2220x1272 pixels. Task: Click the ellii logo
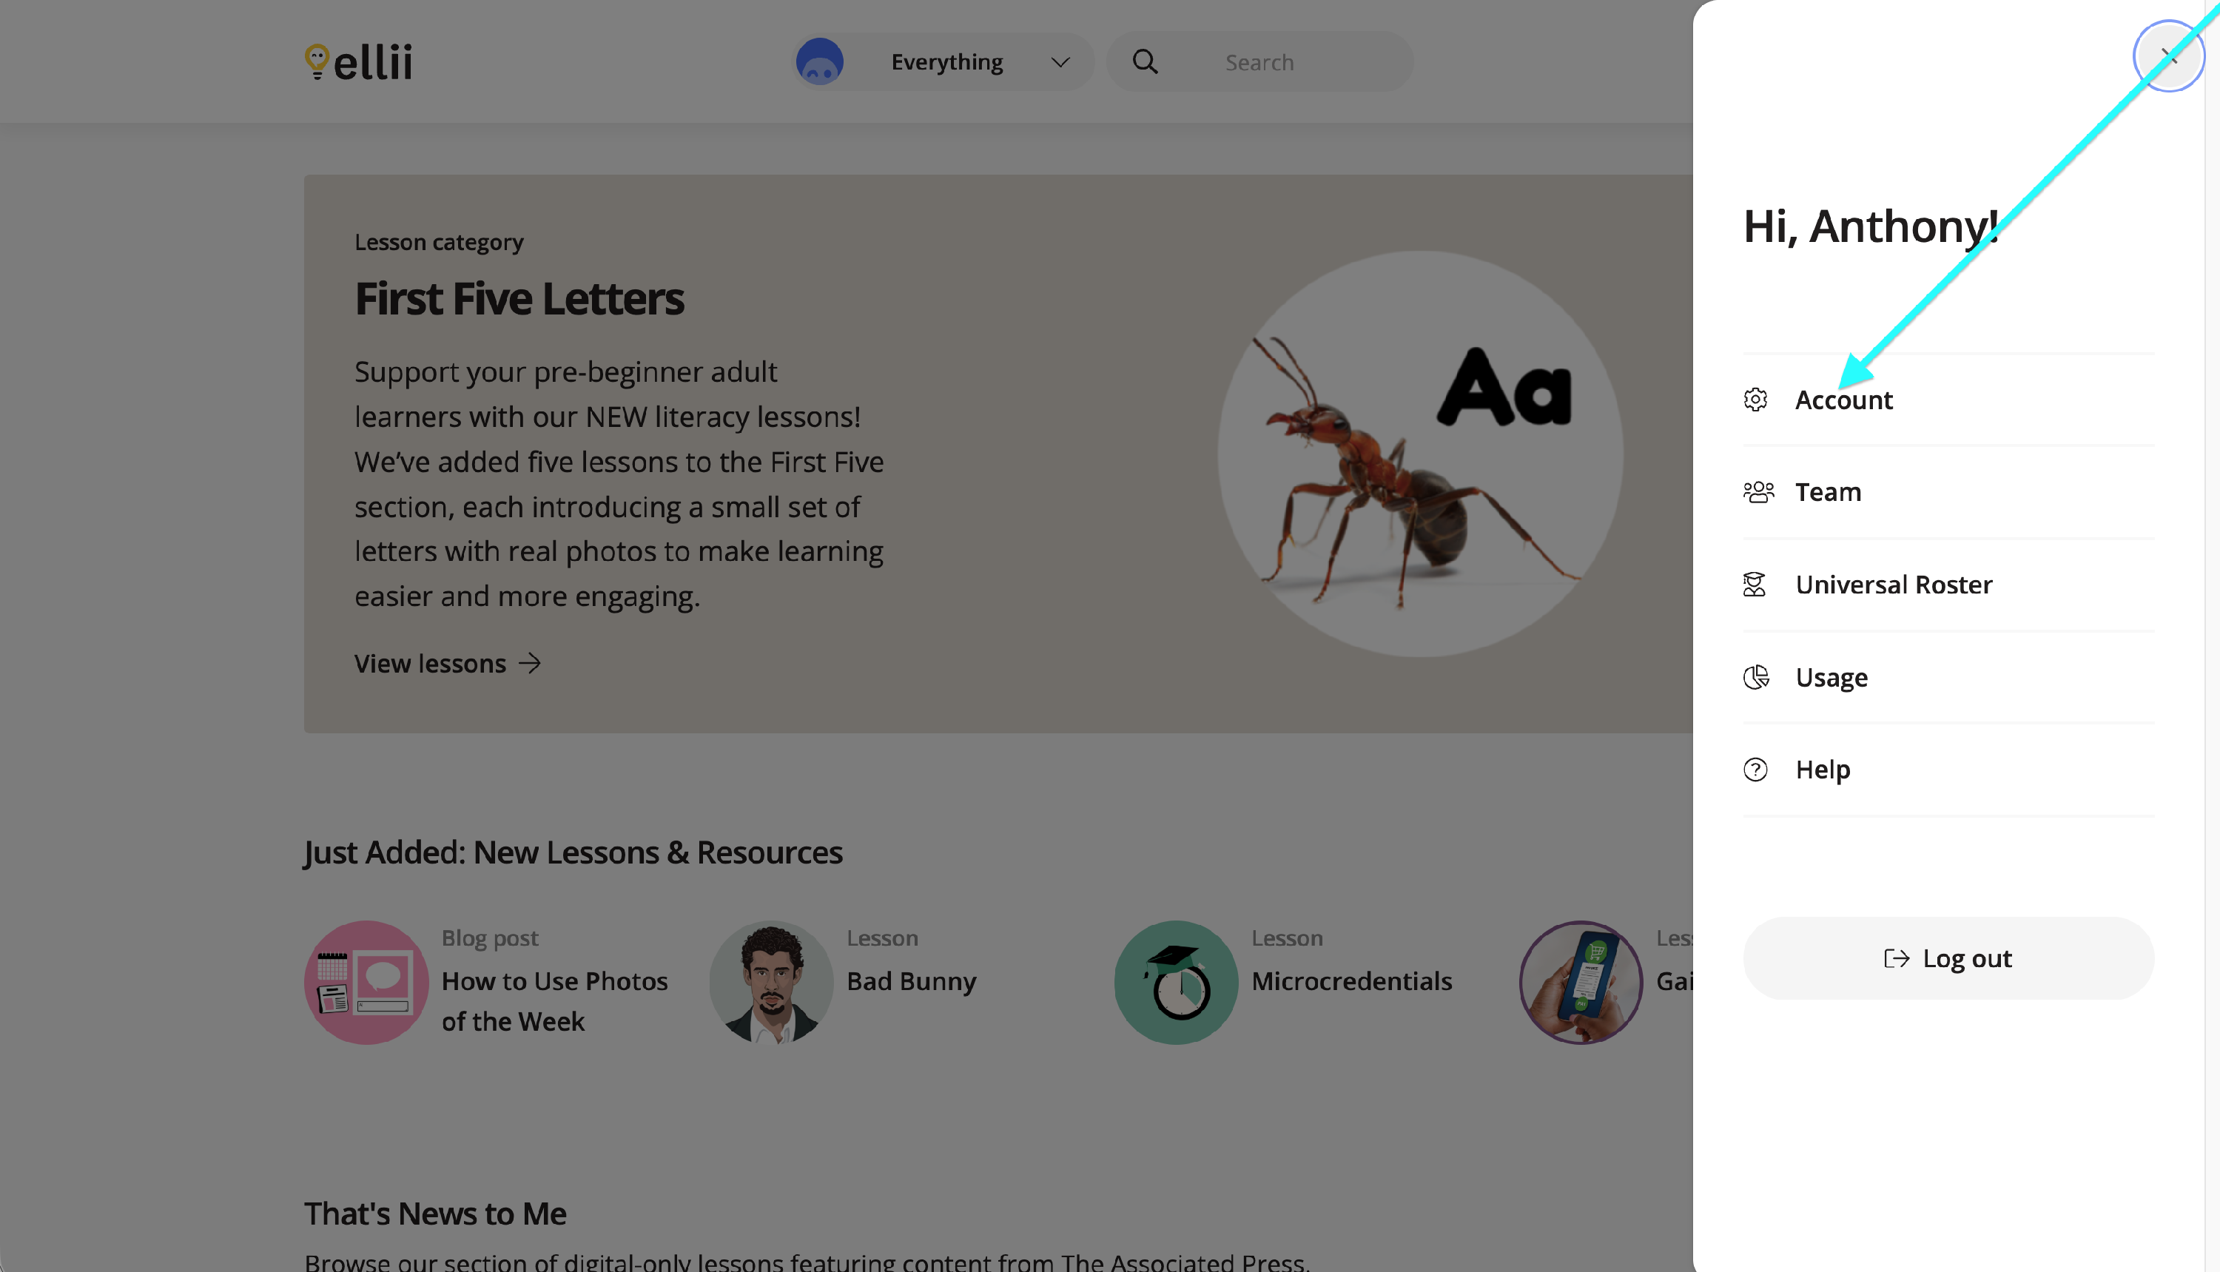358,62
